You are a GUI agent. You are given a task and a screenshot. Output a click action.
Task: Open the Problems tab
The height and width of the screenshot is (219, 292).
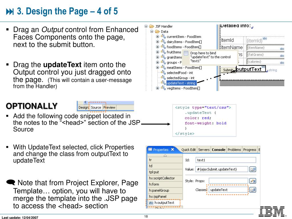click(234, 150)
